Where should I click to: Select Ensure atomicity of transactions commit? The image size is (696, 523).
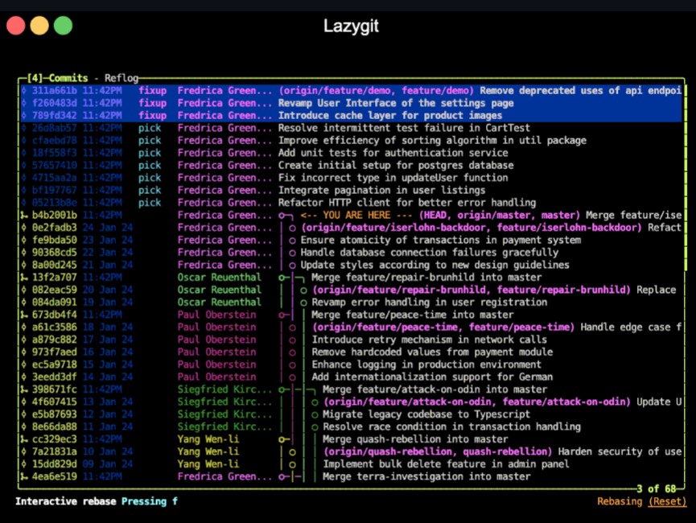[351, 240]
